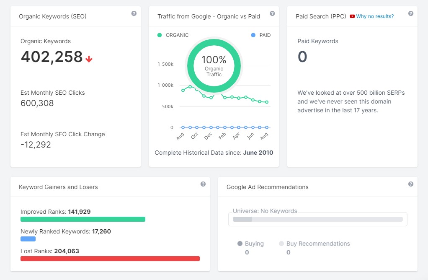The image size is (428, 280).
Task: Click the Universe: No Keywords progress bar
Action: tap(318, 219)
